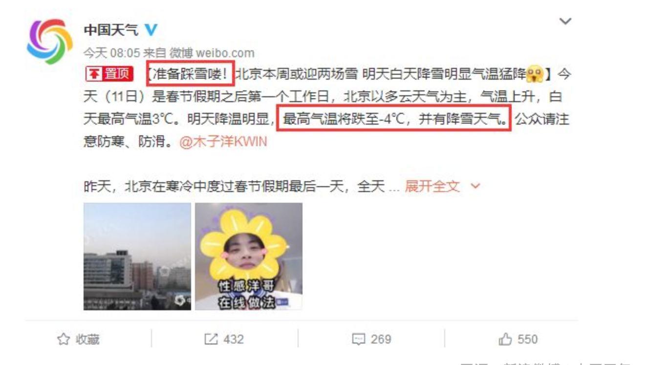The image size is (649, 365).
Task: Click the like count 550
Action: click(x=527, y=339)
